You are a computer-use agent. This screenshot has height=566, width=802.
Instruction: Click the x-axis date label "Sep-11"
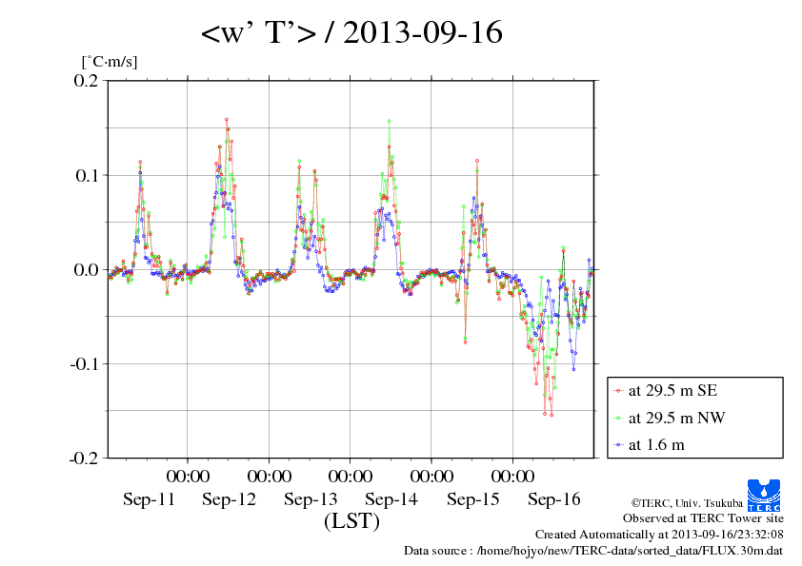pos(149,499)
